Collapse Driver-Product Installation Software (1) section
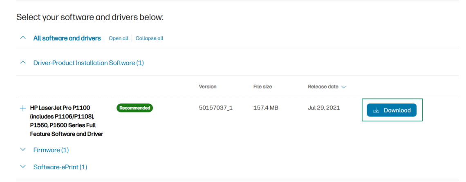Image resolution: width=466 pixels, height=182 pixels. tap(88, 63)
